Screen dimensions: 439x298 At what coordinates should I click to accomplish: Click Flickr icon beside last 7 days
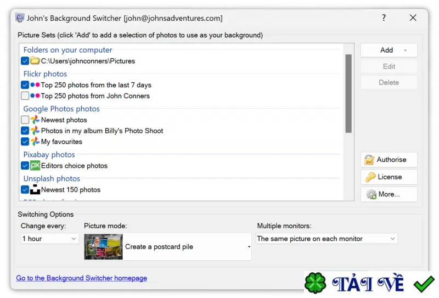pyautogui.click(x=35, y=85)
